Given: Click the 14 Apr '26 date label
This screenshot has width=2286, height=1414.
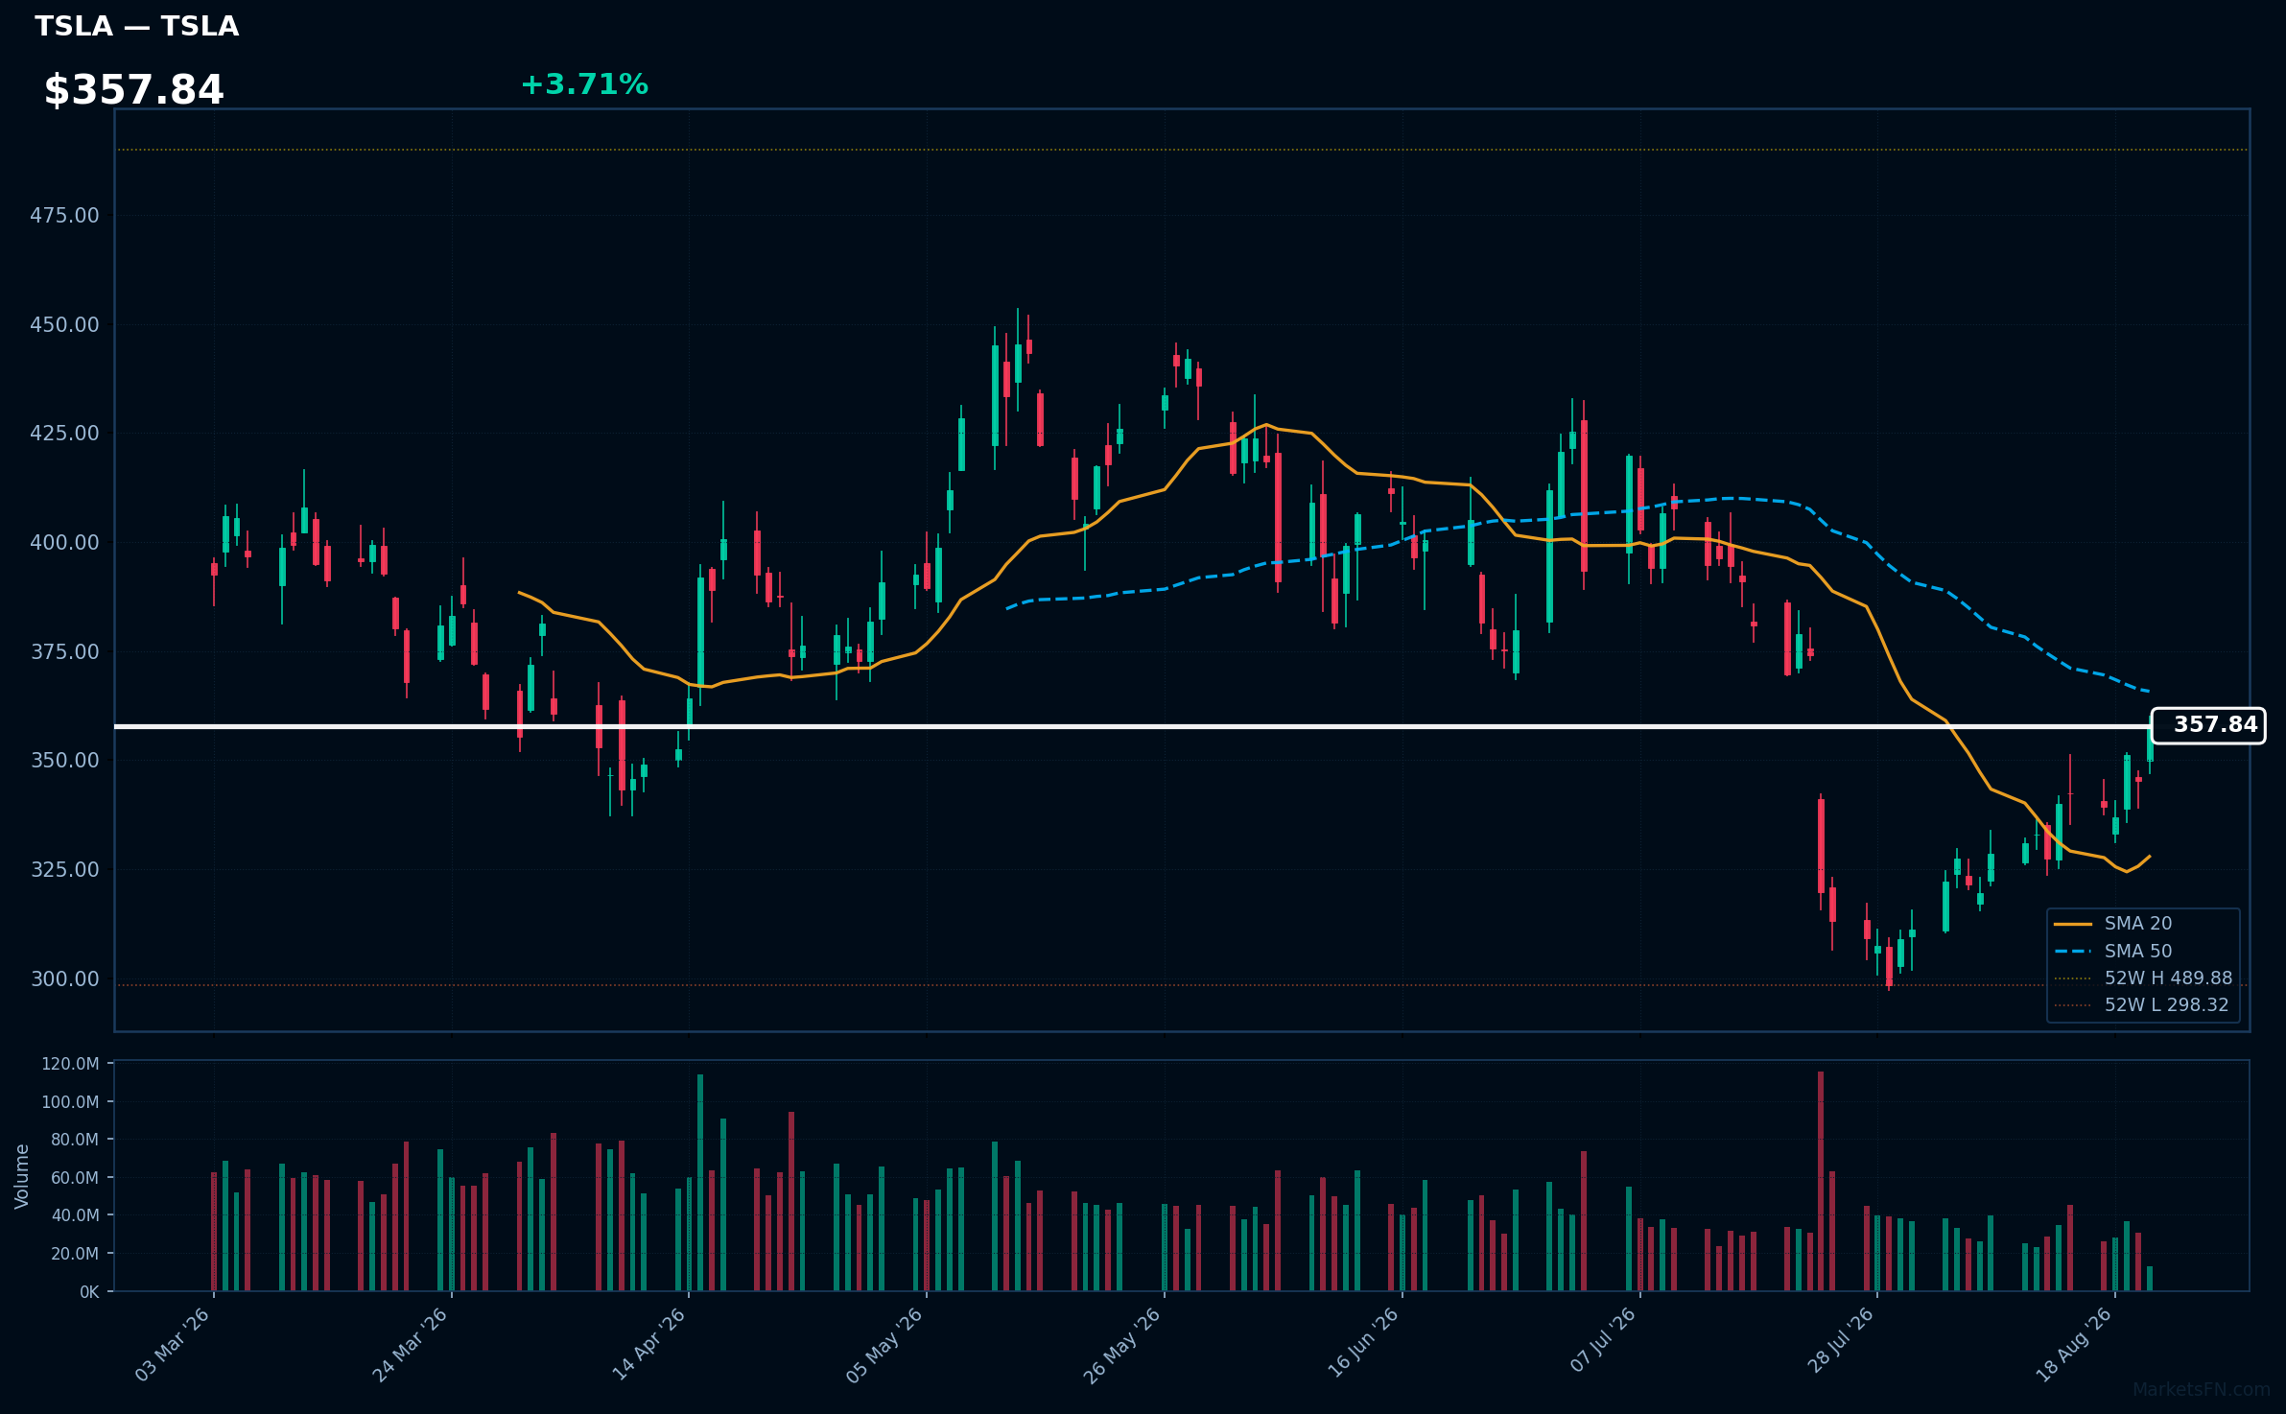Looking at the screenshot, I should tap(648, 1345).
